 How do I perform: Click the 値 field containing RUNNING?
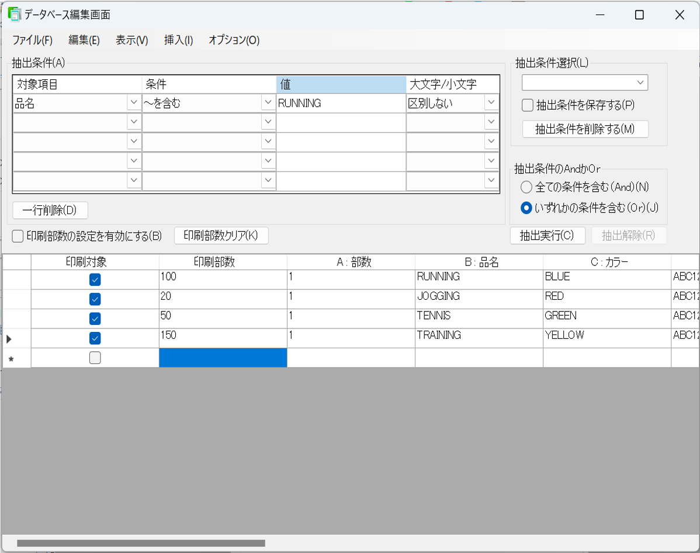click(x=341, y=103)
